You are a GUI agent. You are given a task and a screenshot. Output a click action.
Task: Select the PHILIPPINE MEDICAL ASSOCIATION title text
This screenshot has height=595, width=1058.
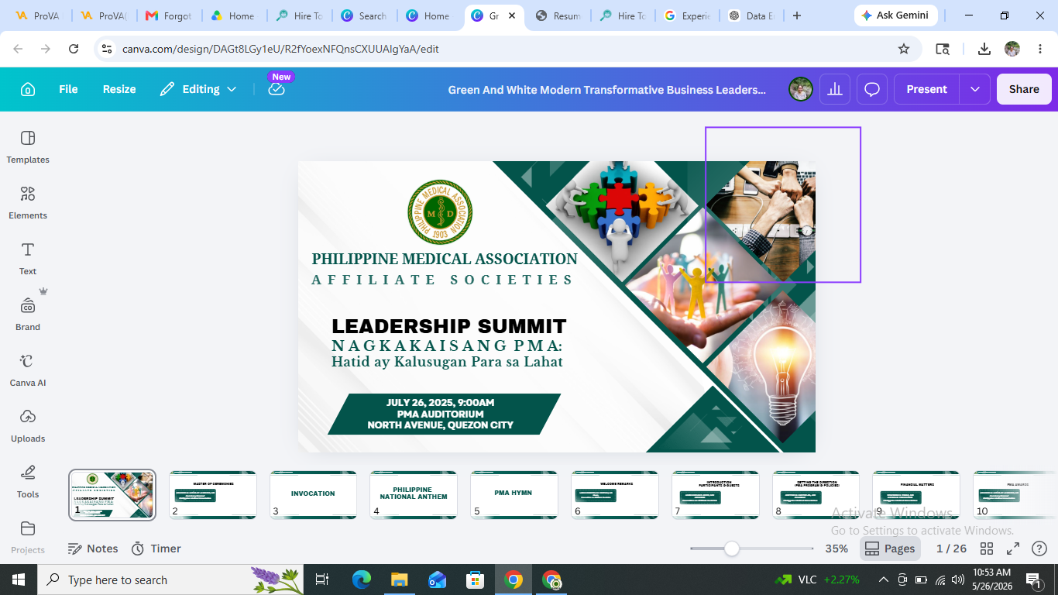point(445,259)
